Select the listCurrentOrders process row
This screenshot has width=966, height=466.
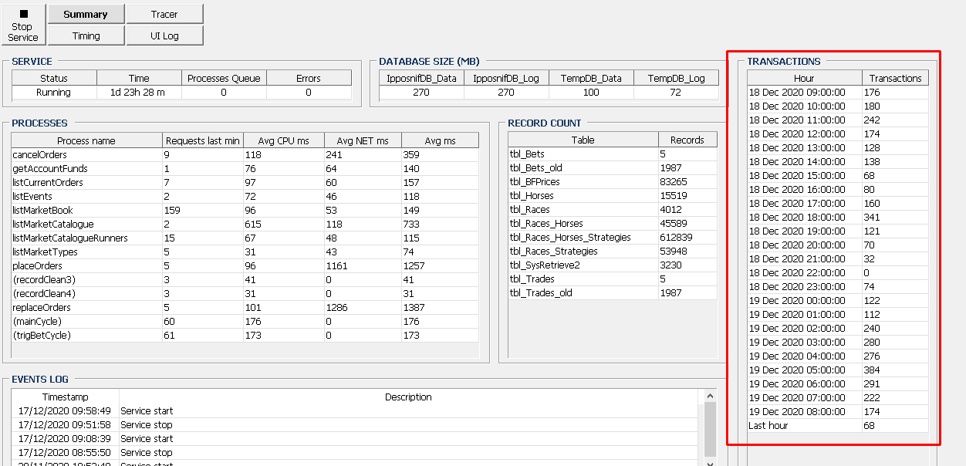click(x=245, y=183)
